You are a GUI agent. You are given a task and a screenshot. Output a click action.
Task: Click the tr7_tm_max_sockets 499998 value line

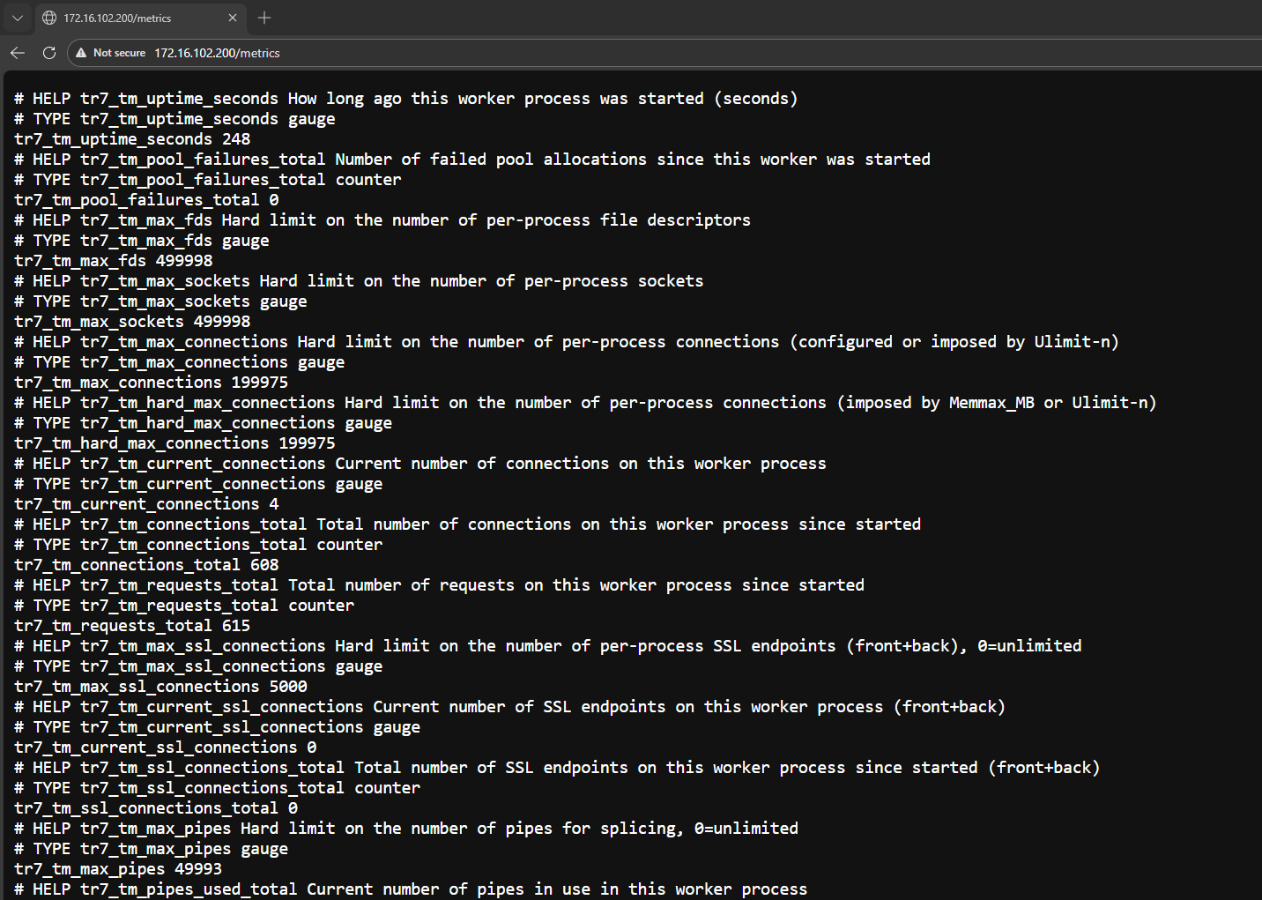132,322
